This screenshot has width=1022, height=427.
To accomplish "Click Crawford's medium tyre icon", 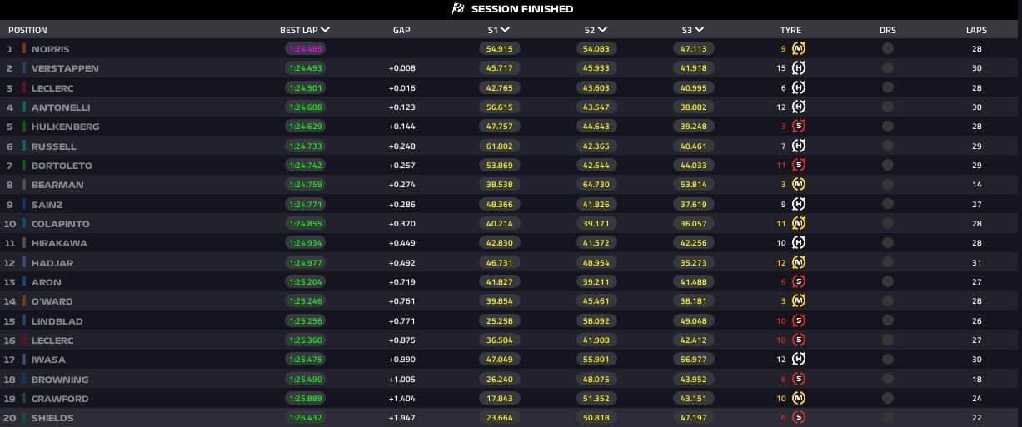I will [798, 399].
